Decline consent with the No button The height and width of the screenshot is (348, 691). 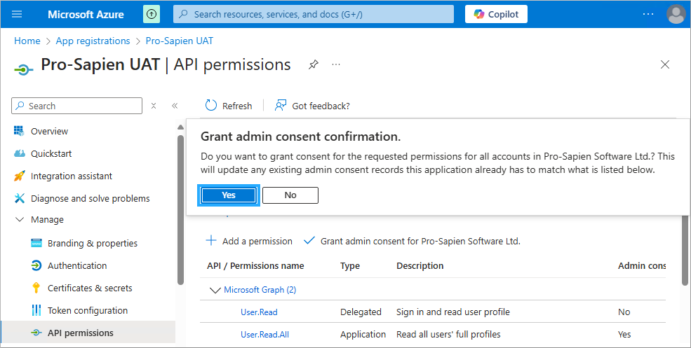tap(290, 195)
